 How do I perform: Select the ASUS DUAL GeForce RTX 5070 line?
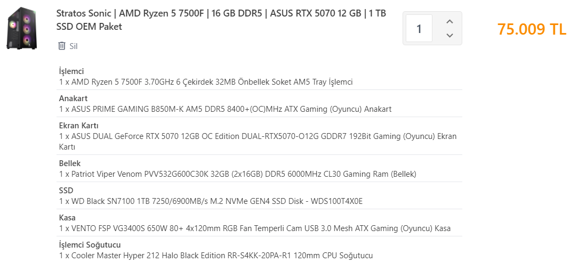pyautogui.click(x=258, y=136)
